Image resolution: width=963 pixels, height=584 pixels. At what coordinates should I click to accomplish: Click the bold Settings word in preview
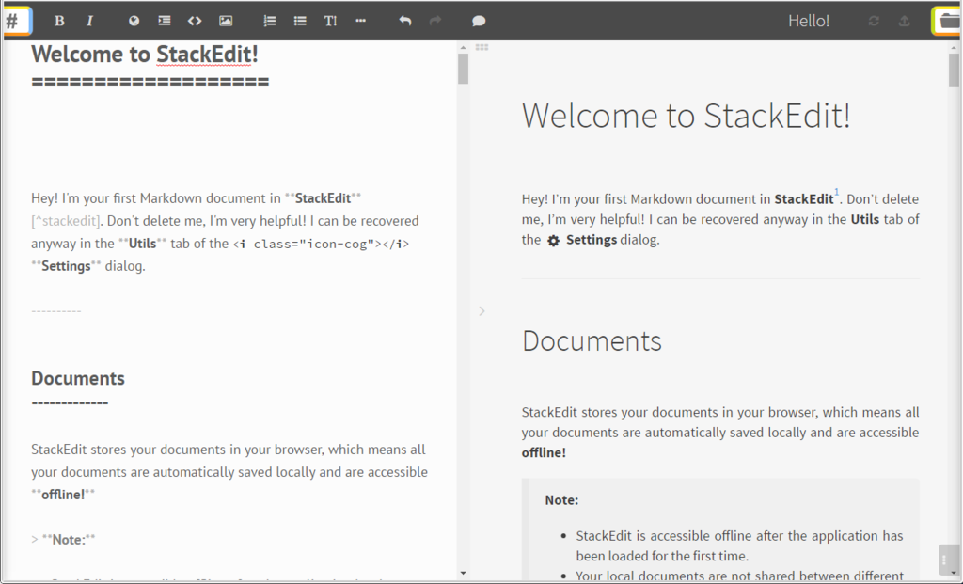592,240
